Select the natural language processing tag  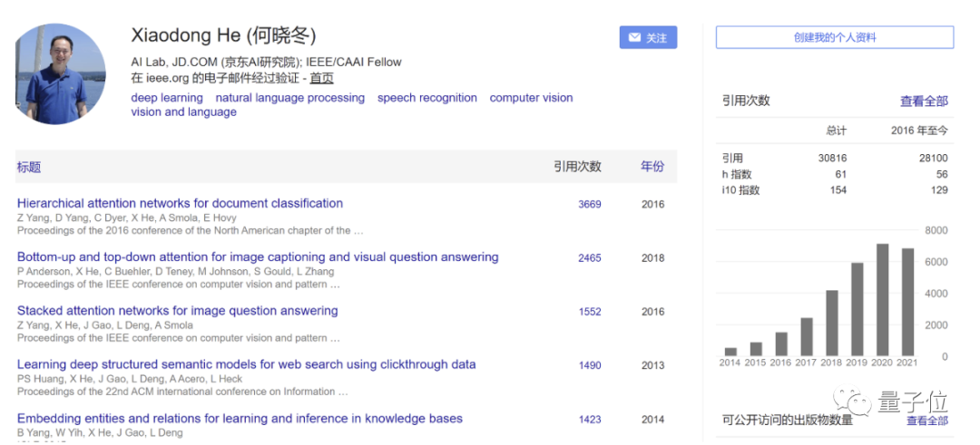tap(289, 98)
